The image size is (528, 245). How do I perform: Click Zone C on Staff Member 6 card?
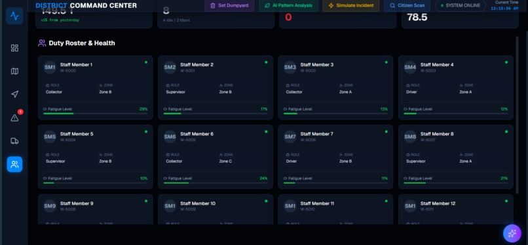pyautogui.click(x=225, y=161)
